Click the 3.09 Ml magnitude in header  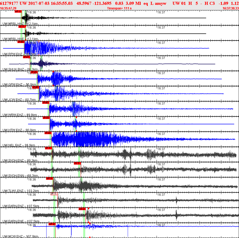(133, 3)
